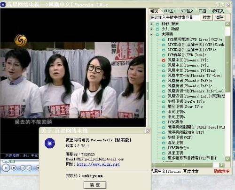
Task: Focus the keyword search input field
Action: [x=174, y=17]
